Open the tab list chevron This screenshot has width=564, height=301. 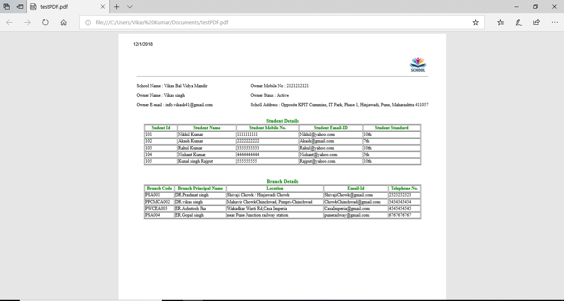130,7
